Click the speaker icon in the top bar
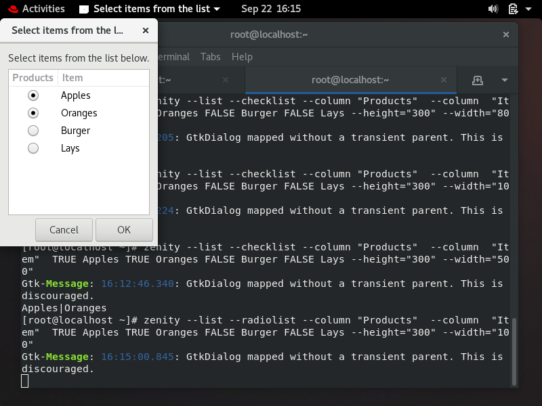This screenshot has height=406, width=542. pyautogui.click(x=493, y=9)
